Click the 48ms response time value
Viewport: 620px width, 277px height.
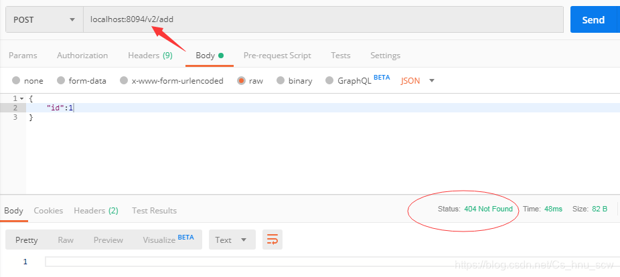(x=553, y=209)
